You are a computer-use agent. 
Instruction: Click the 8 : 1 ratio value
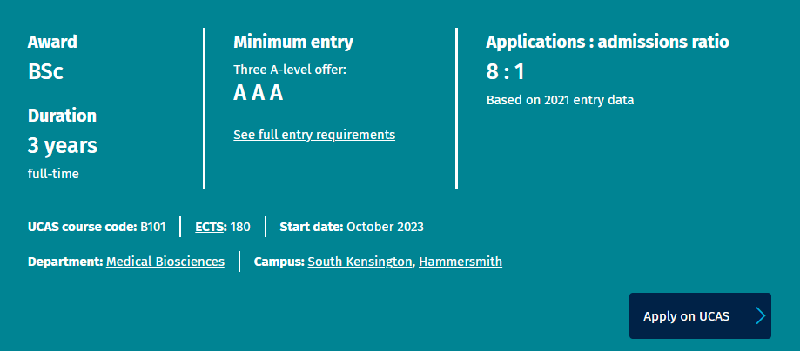[x=505, y=72]
